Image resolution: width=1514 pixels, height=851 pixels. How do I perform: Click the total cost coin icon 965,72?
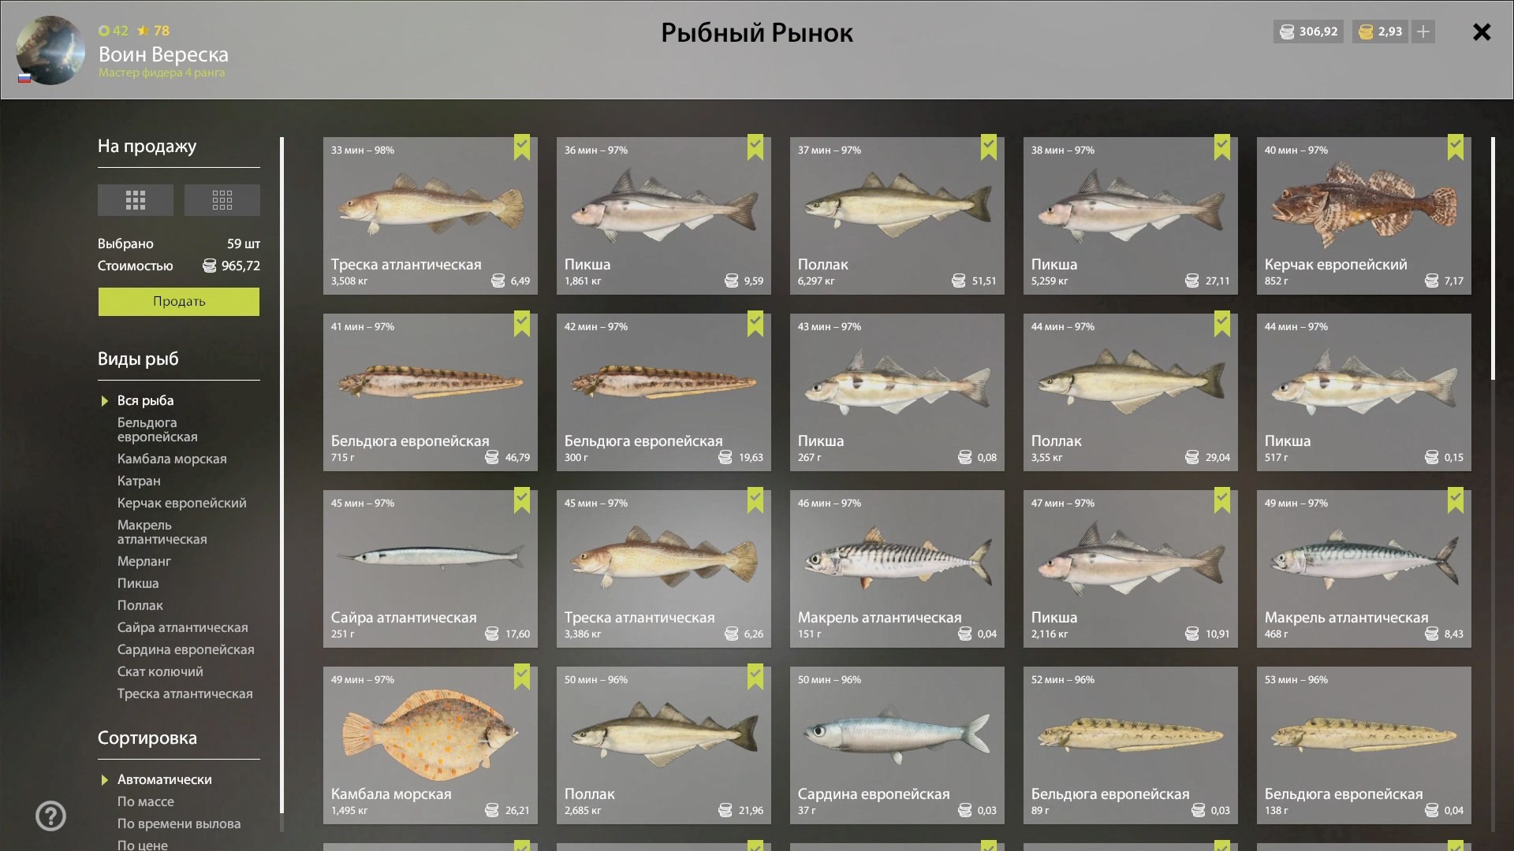click(209, 266)
